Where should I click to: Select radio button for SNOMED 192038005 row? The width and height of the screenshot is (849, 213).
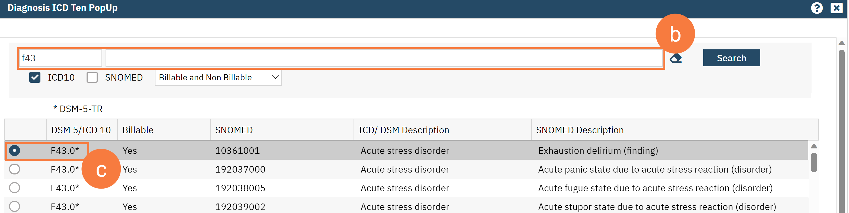pyautogui.click(x=14, y=188)
